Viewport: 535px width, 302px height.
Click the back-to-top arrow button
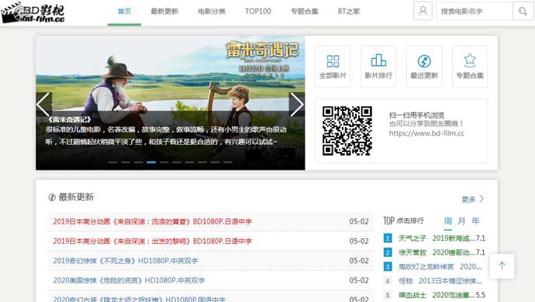coord(502,266)
